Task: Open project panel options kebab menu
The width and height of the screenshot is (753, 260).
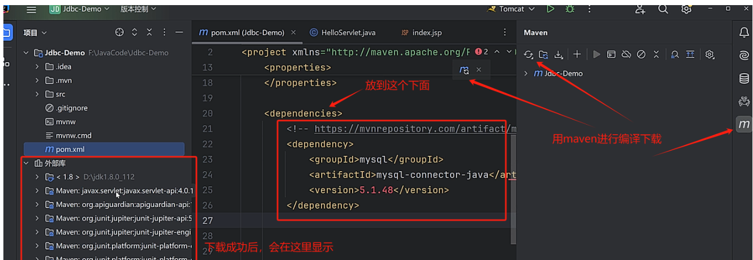Action: [164, 32]
